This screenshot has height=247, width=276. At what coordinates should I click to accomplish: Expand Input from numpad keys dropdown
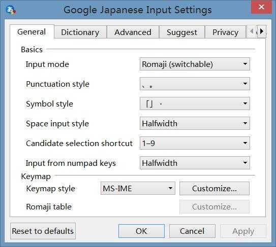click(195, 163)
